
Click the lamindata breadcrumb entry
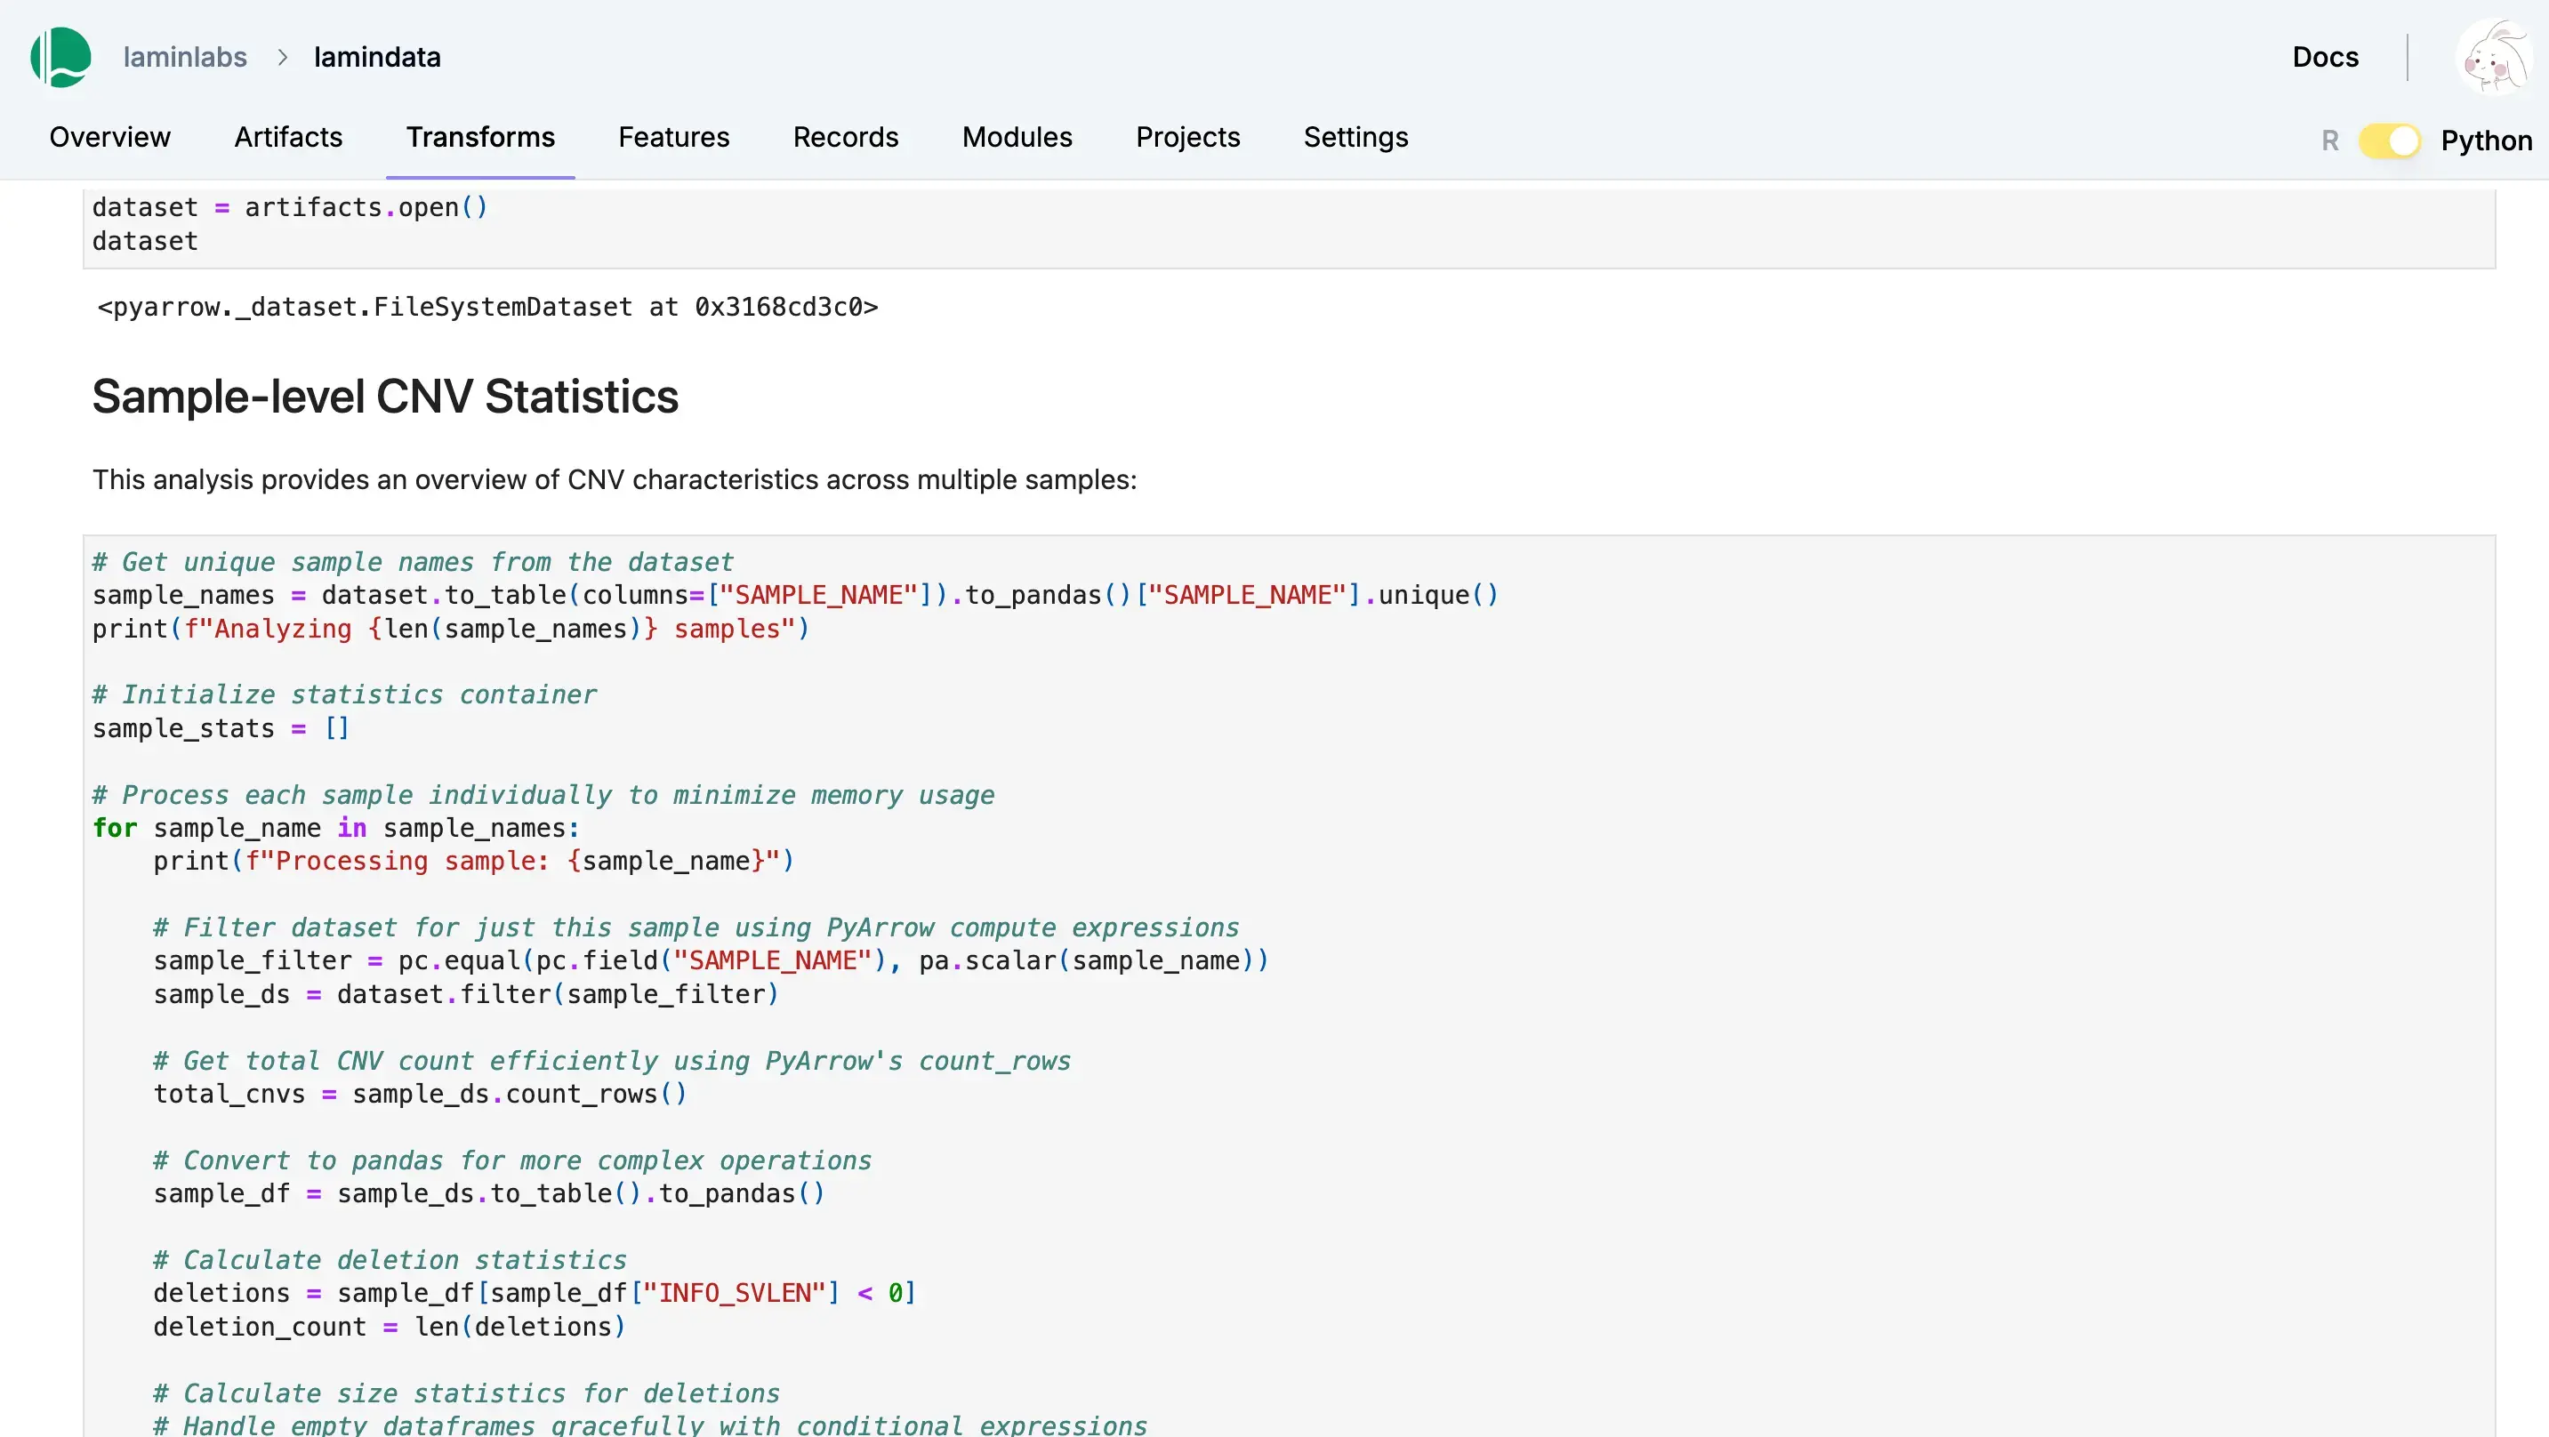[377, 58]
